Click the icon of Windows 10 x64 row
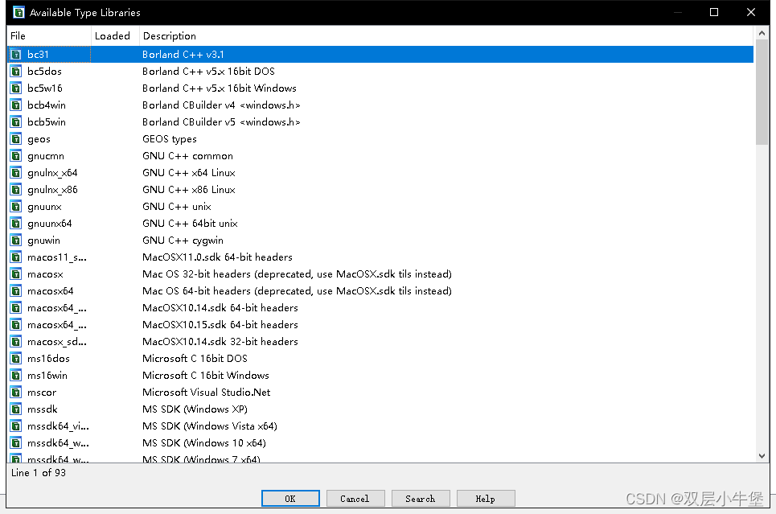Screen dimensions: 776x514 16,442
